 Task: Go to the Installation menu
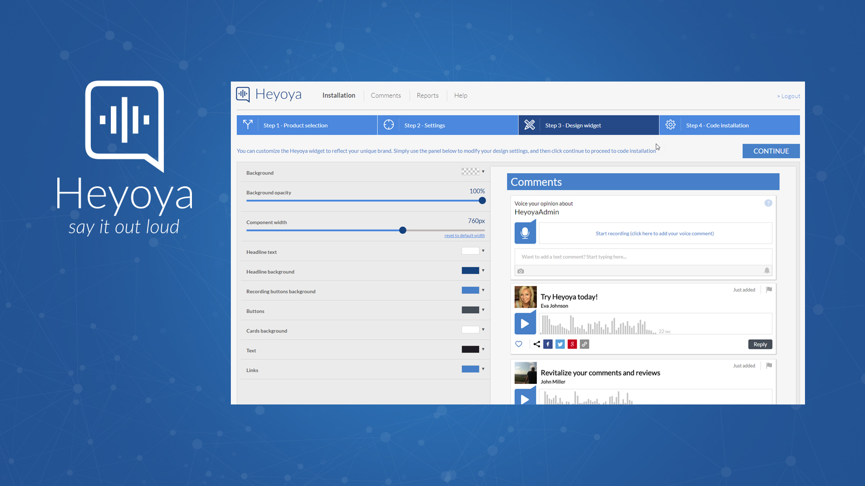click(339, 96)
